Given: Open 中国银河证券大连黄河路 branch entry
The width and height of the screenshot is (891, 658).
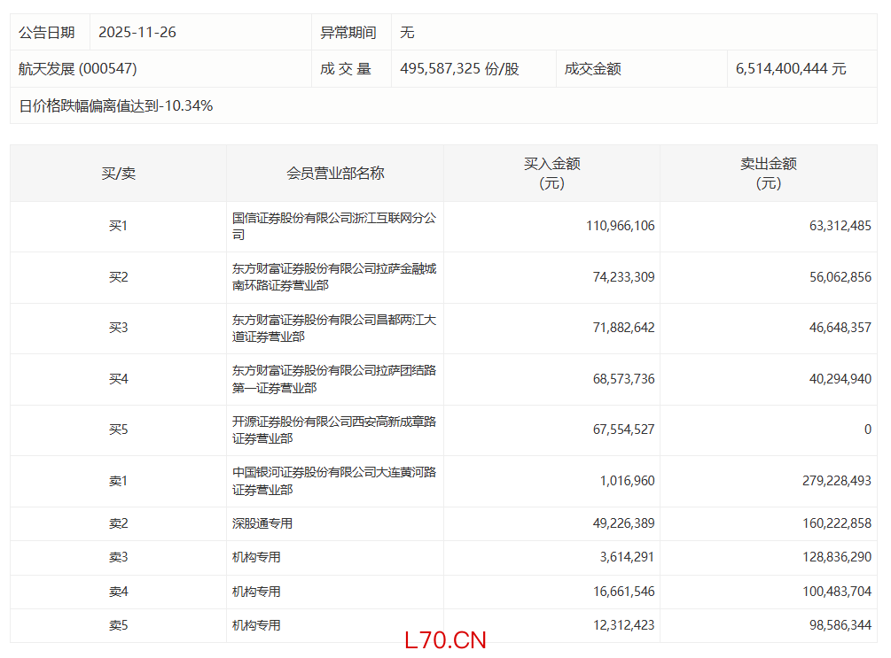Looking at the screenshot, I should point(334,481).
